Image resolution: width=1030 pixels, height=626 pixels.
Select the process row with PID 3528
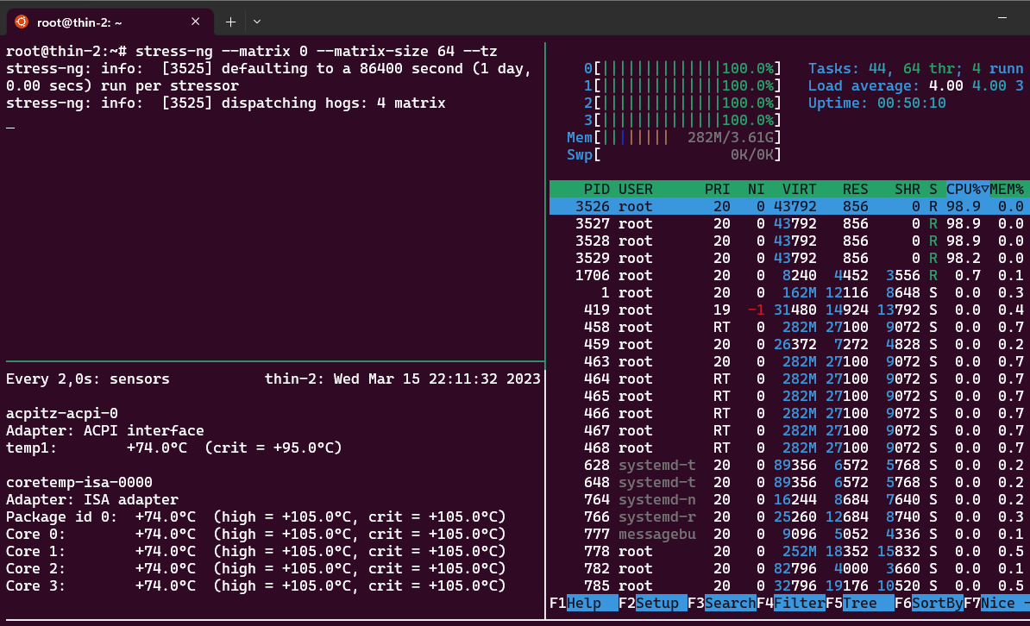pos(789,241)
